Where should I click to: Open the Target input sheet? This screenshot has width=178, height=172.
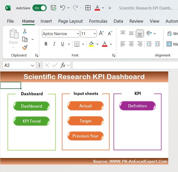point(85,121)
